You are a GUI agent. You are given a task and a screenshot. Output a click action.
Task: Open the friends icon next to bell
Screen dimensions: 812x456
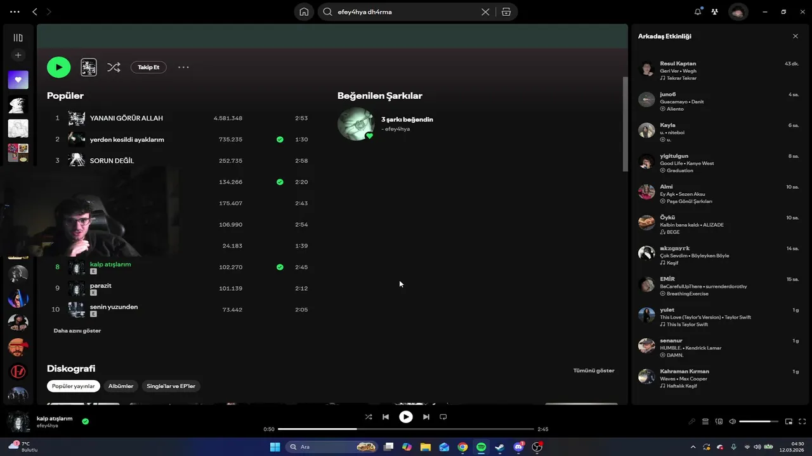tap(715, 11)
